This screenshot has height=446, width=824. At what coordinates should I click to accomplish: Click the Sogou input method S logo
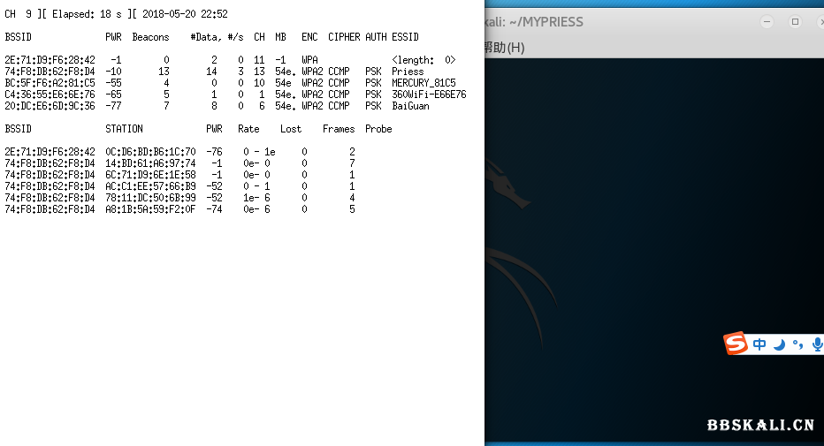tap(736, 344)
